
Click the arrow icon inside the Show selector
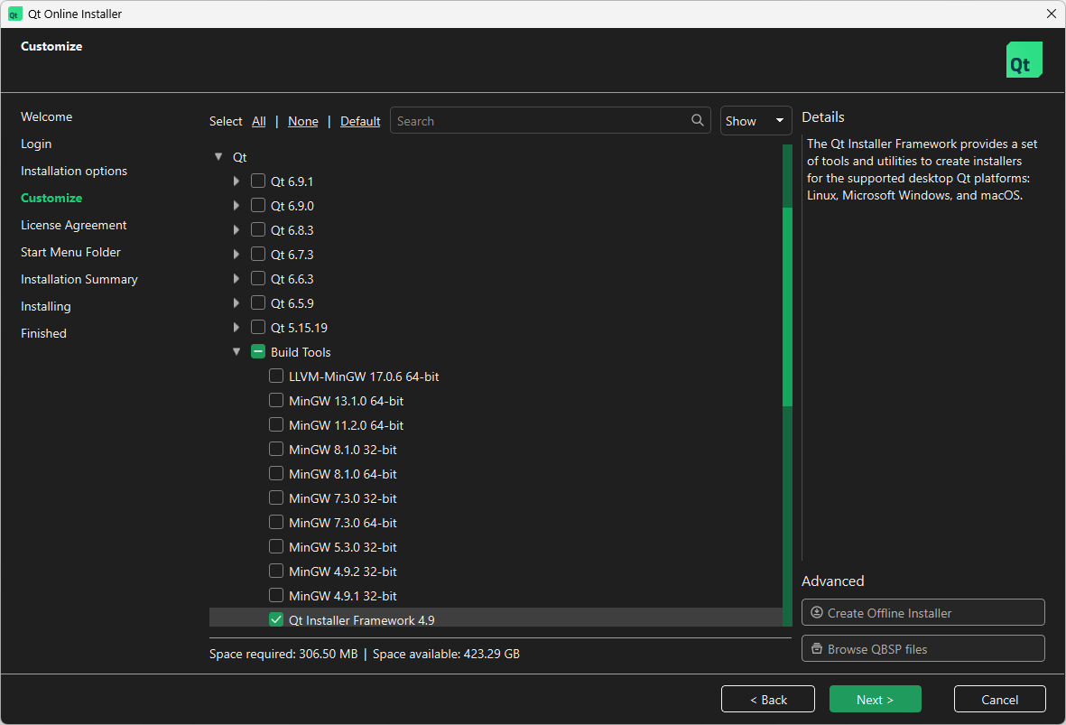(x=778, y=120)
